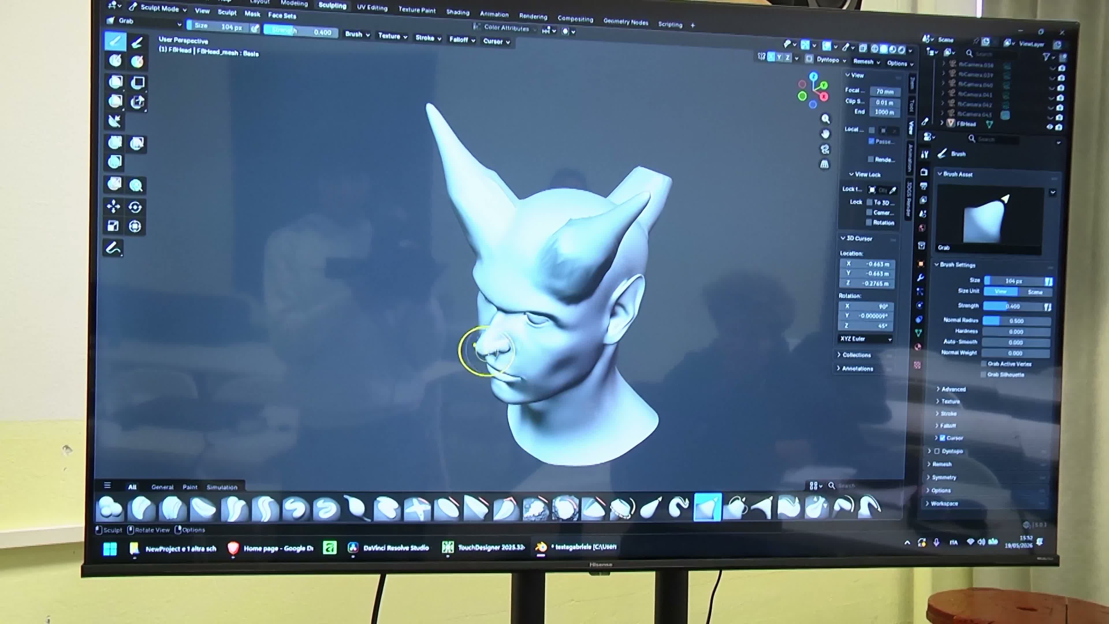Click the pan hand viewport icon
The width and height of the screenshot is (1109, 624).
pos(825,134)
